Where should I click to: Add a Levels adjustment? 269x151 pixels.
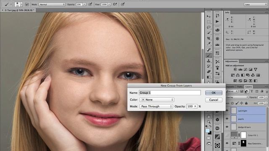click(x=240, y=69)
